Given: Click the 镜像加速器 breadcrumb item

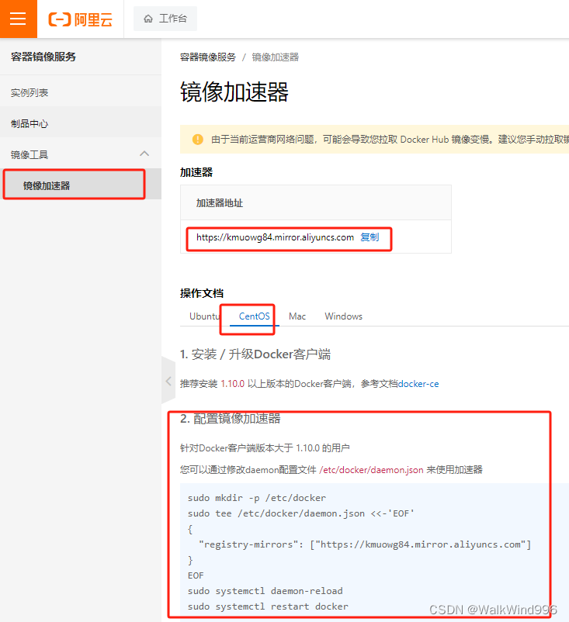Looking at the screenshot, I should point(276,57).
